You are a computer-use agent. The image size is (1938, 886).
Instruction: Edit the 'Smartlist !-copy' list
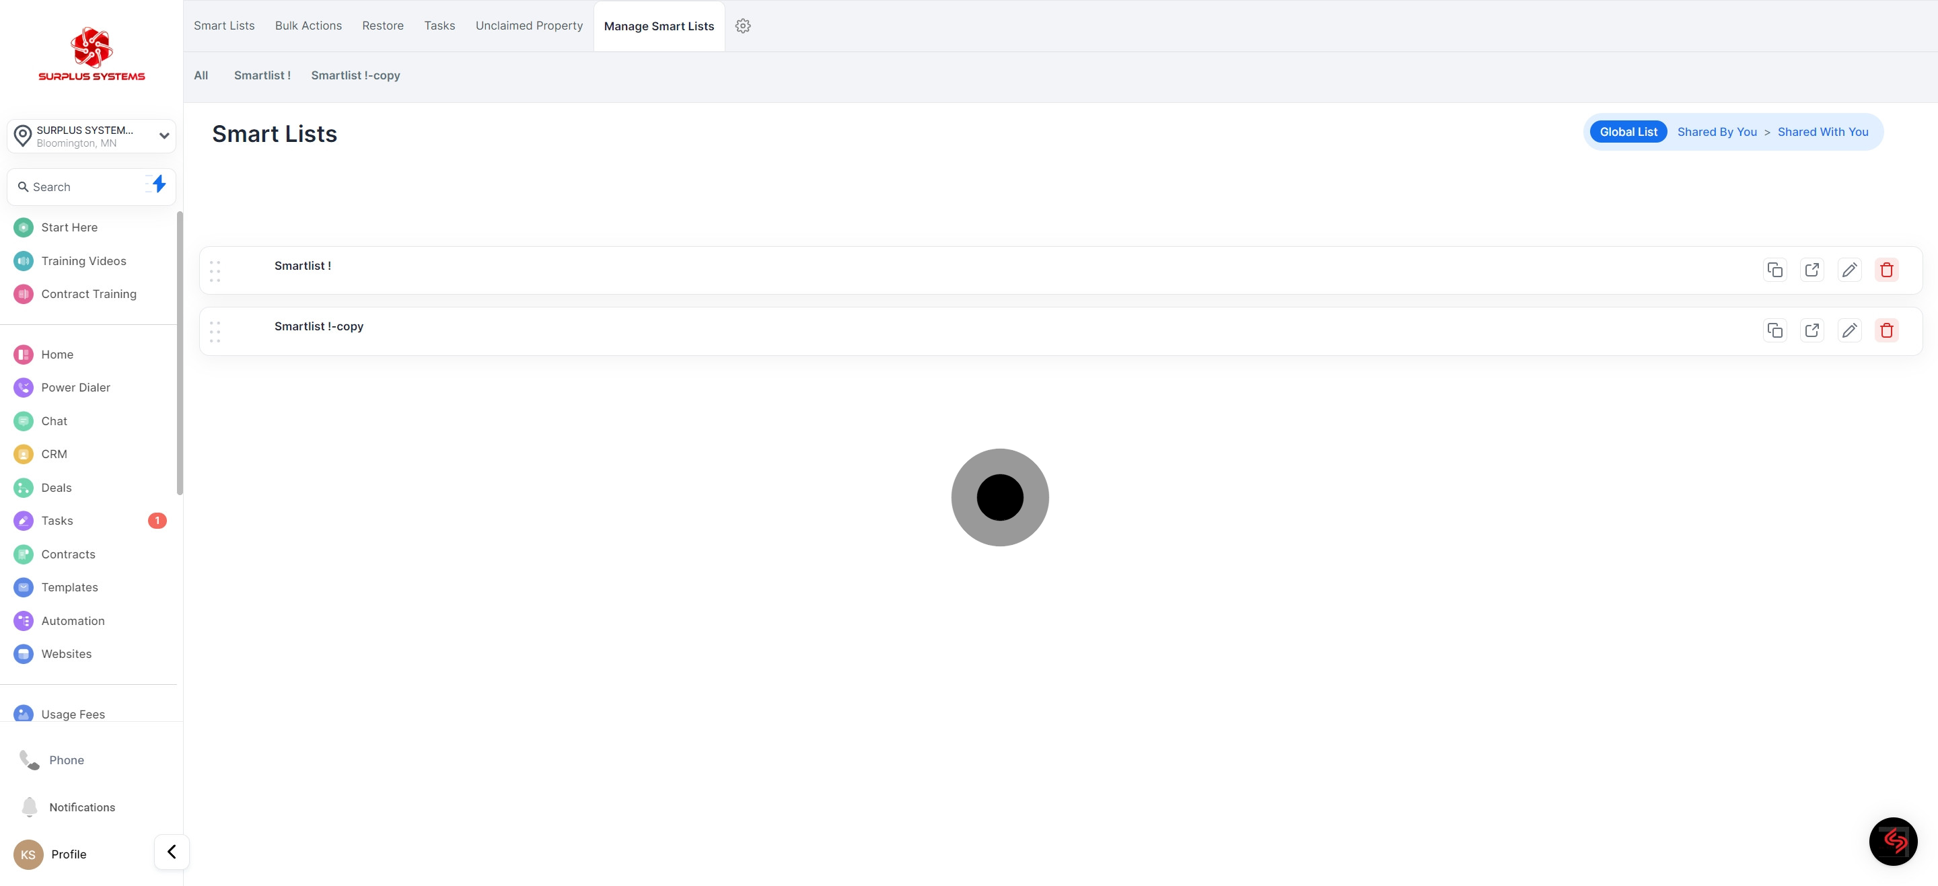point(1849,330)
